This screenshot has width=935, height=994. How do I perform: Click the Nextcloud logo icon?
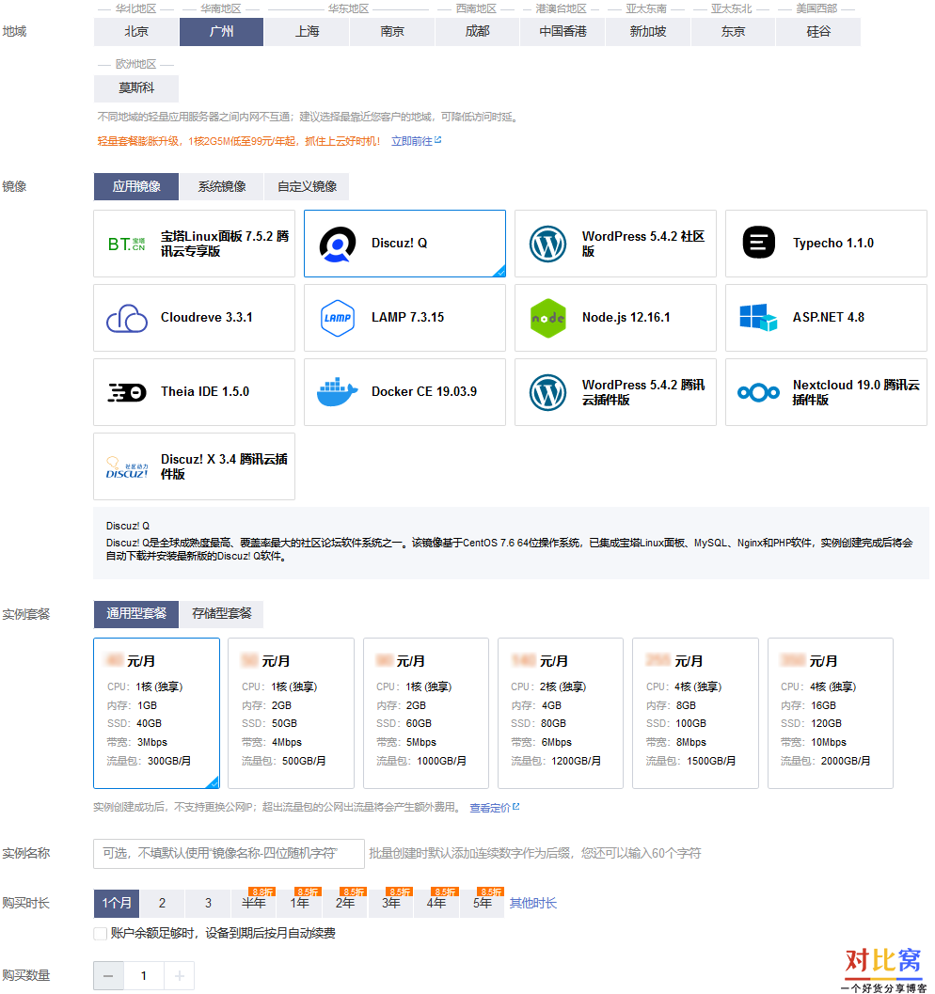click(759, 392)
